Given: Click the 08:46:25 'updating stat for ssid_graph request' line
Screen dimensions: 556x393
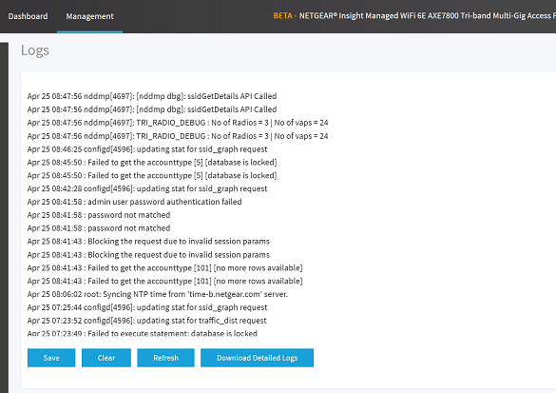Looking at the screenshot, I should coord(147,149).
